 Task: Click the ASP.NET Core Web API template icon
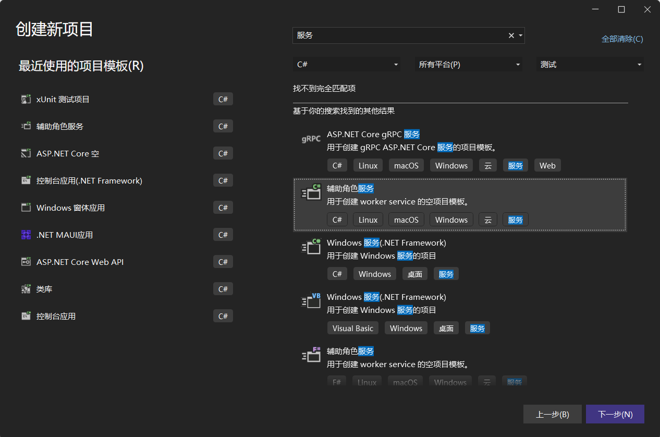coord(26,262)
